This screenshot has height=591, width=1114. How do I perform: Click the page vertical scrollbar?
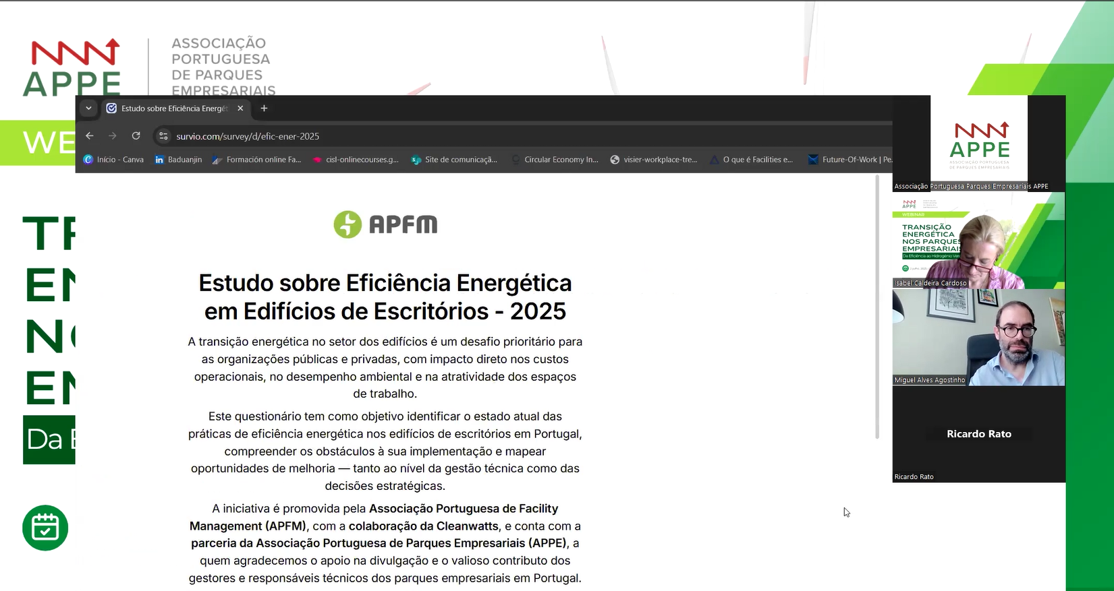click(x=877, y=307)
